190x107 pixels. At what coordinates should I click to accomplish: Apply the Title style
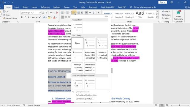coord(140,15)
